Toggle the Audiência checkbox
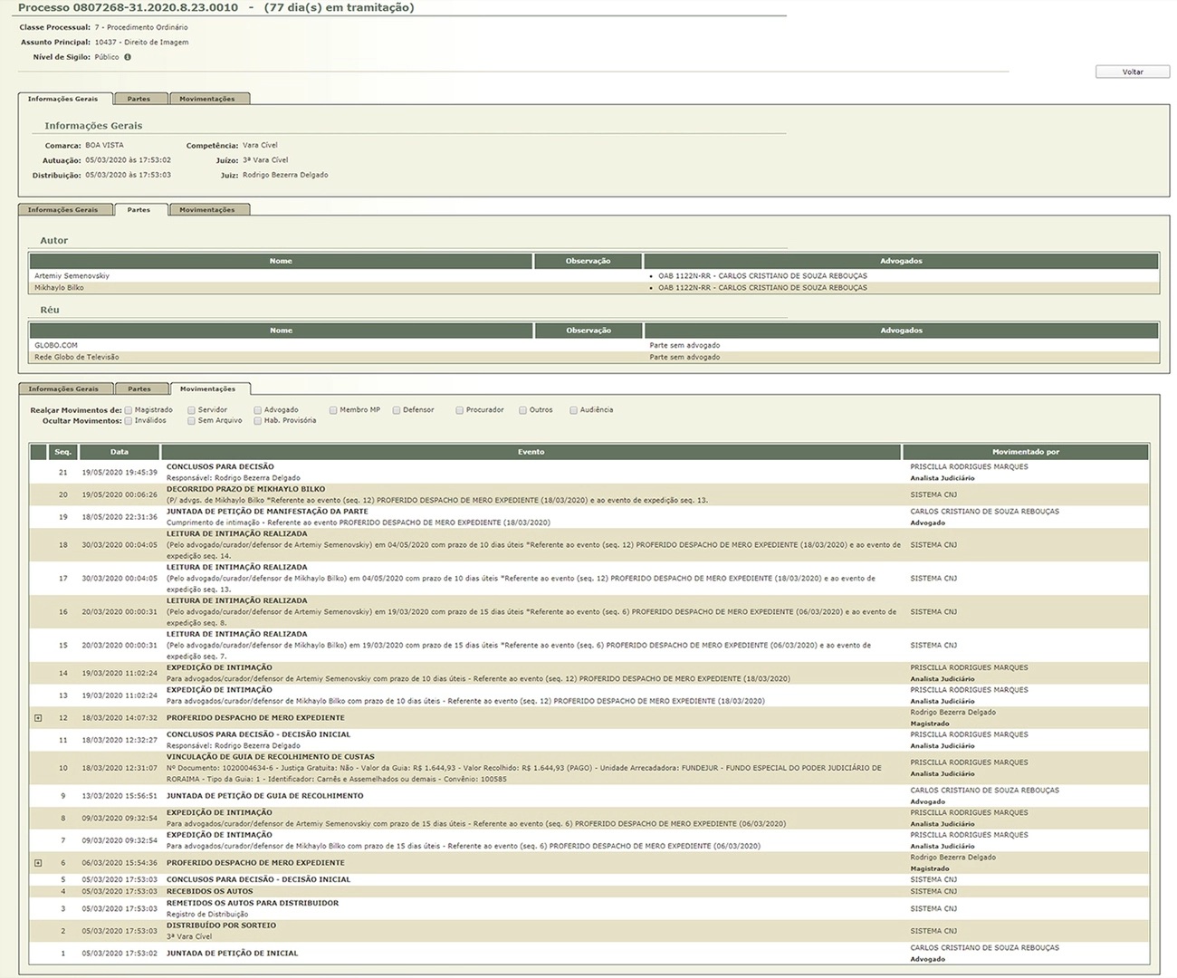 pyautogui.click(x=574, y=410)
